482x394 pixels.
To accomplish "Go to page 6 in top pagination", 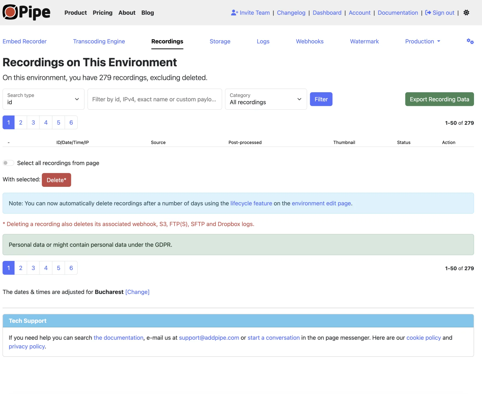I will [71, 122].
